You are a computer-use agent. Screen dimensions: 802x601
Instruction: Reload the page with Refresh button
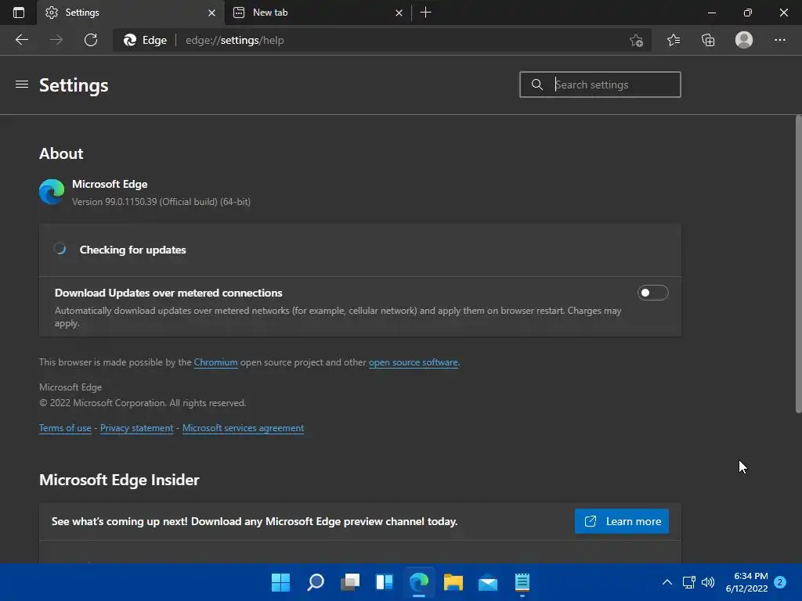[x=91, y=40]
